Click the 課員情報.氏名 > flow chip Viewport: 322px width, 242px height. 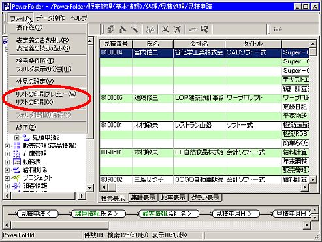click(x=99, y=214)
